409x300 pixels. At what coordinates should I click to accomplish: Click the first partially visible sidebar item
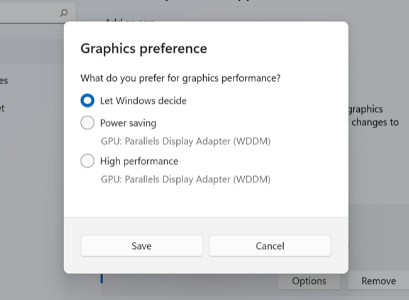click(4, 81)
